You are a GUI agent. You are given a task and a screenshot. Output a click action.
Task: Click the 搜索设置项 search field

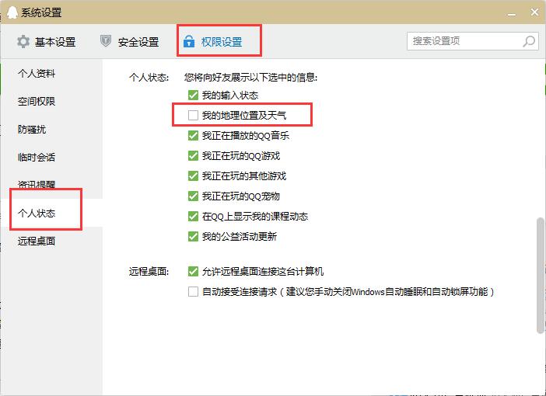click(473, 41)
